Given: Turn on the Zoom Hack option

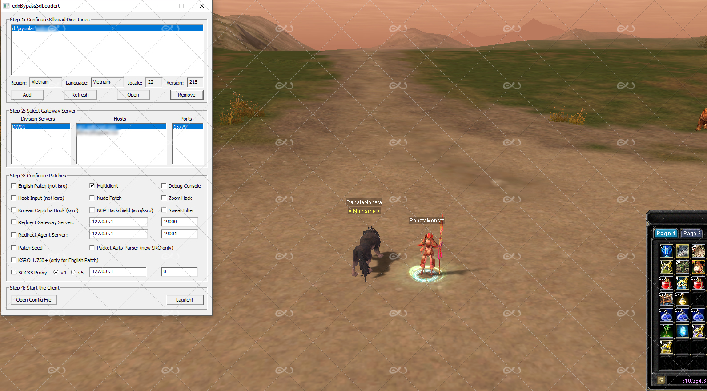Looking at the screenshot, I should pyautogui.click(x=164, y=198).
